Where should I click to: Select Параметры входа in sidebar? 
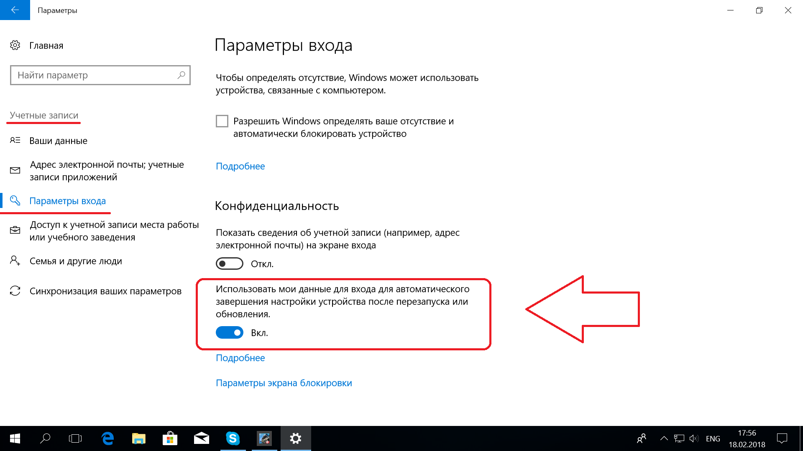tap(67, 201)
